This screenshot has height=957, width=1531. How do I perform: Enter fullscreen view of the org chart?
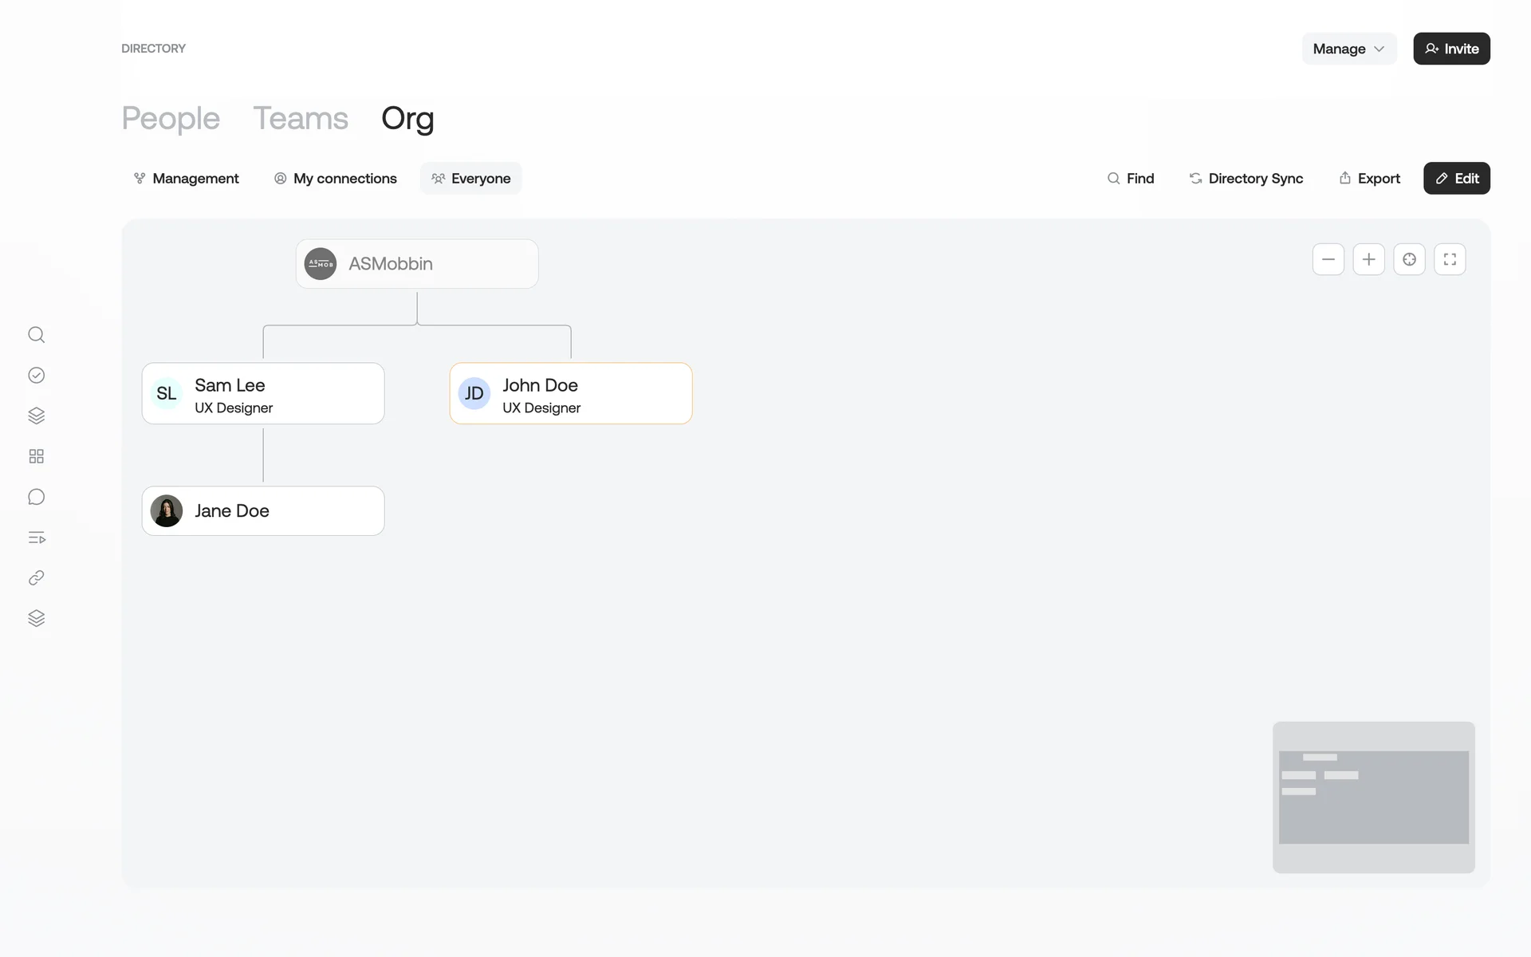click(x=1450, y=259)
